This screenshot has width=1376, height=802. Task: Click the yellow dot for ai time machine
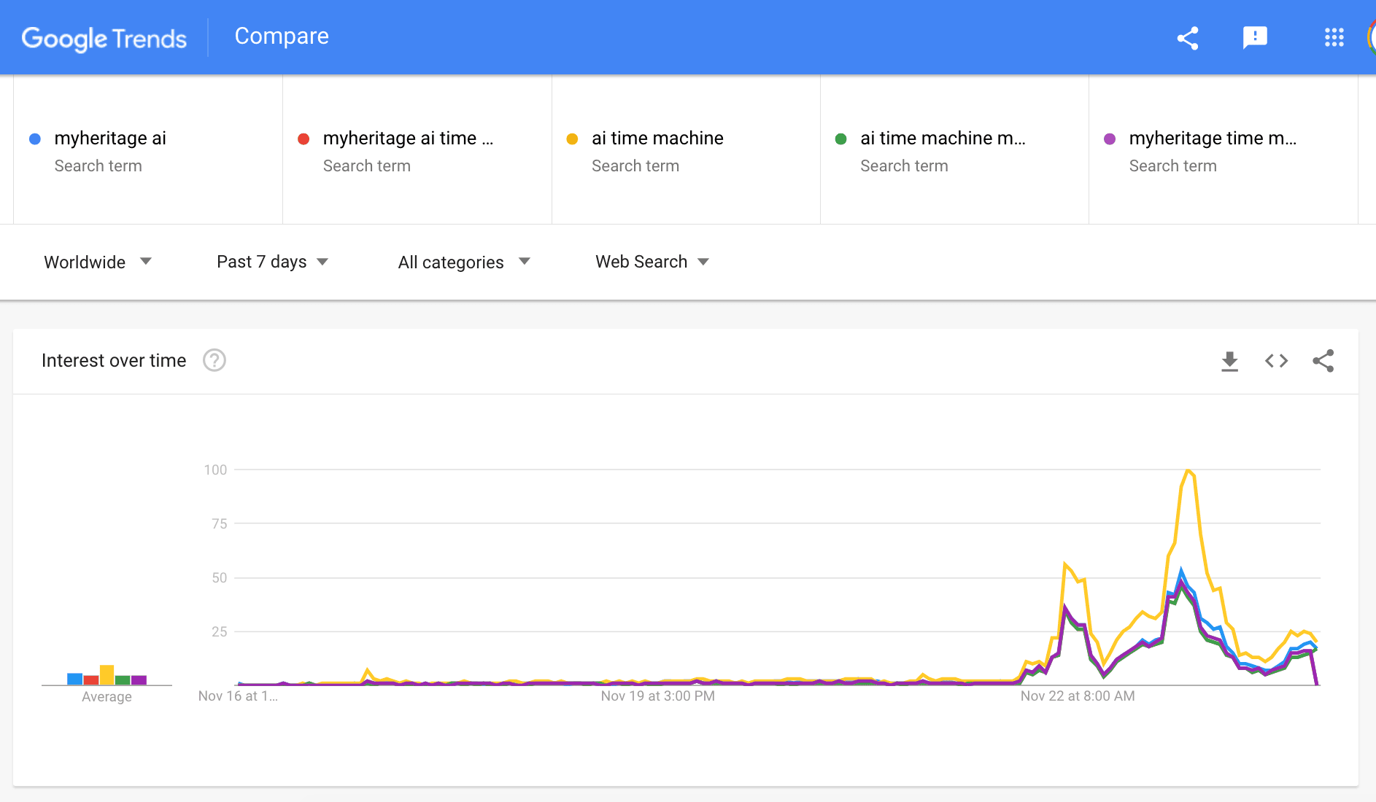pos(572,139)
